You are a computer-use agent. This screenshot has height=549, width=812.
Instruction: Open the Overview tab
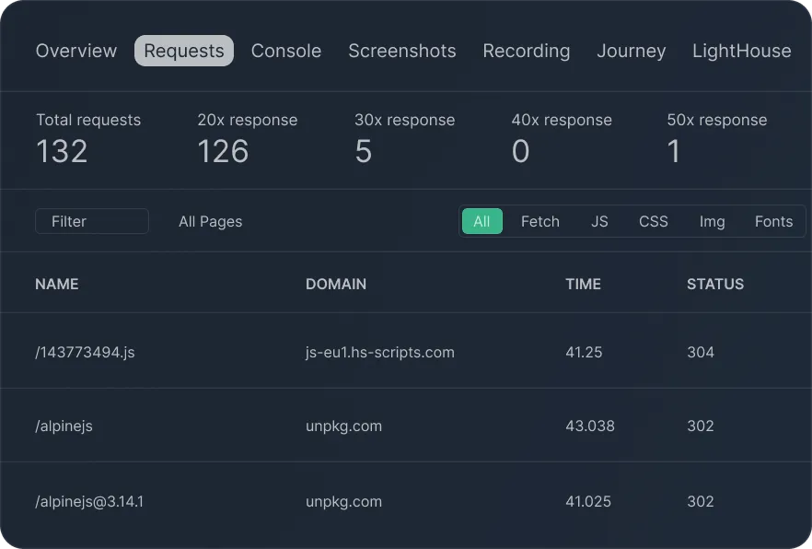pyautogui.click(x=76, y=51)
